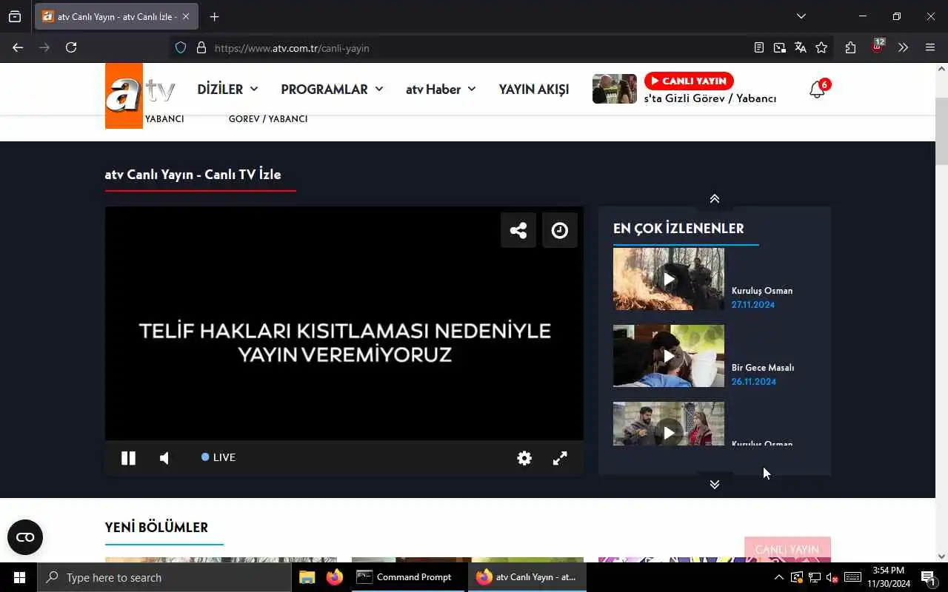The width and height of the screenshot is (948, 592).
Task: Show site security padlock info
Action: pyautogui.click(x=201, y=48)
